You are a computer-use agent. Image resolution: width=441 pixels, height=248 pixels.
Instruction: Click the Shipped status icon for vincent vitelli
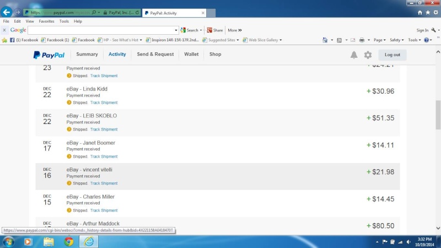(69, 183)
